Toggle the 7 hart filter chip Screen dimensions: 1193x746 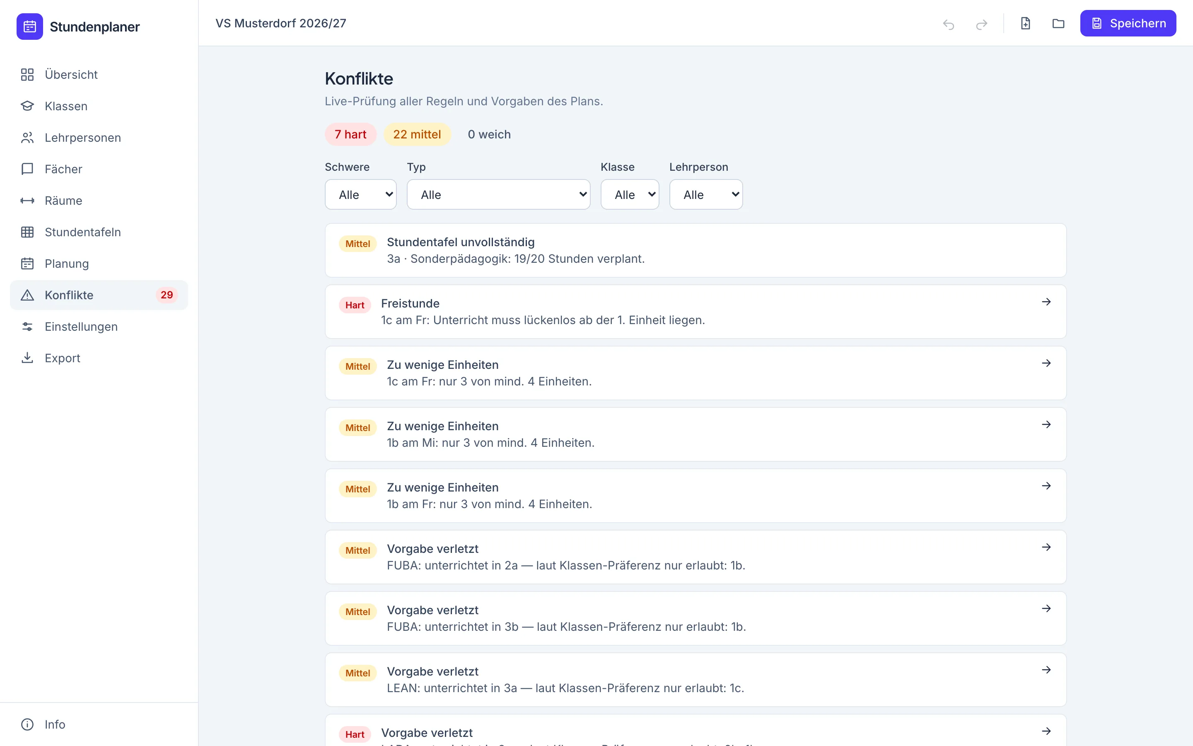[x=350, y=134]
